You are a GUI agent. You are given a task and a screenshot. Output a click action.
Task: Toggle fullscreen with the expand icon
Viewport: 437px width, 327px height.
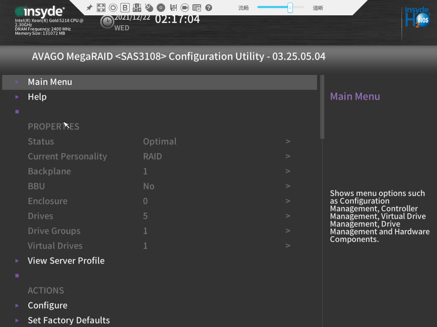(101, 8)
